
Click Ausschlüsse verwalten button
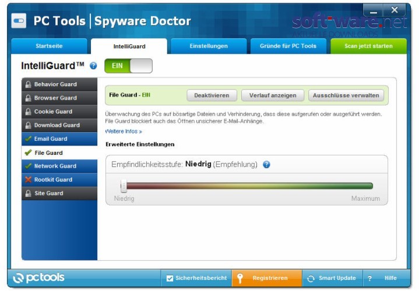(x=346, y=95)
